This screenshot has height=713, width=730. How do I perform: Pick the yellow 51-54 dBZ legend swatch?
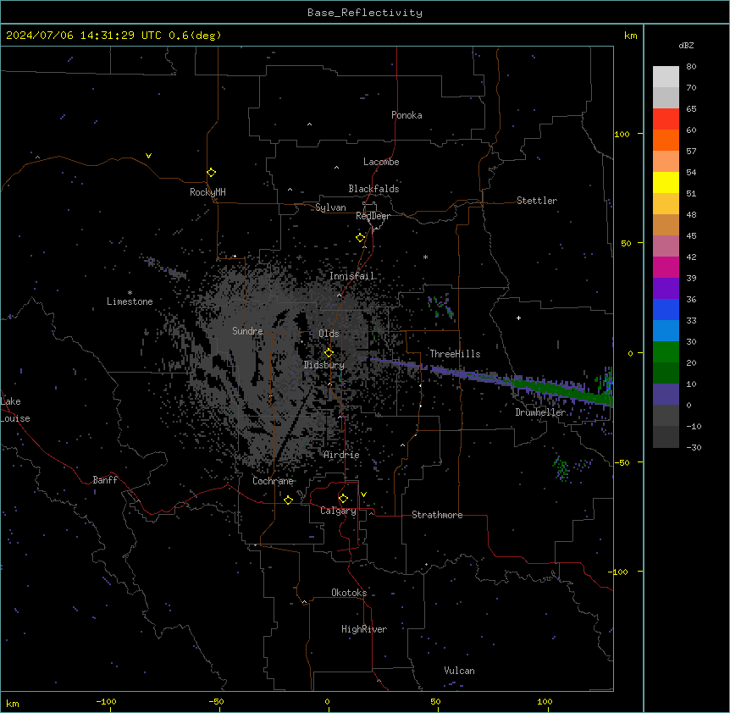[666, 182]
